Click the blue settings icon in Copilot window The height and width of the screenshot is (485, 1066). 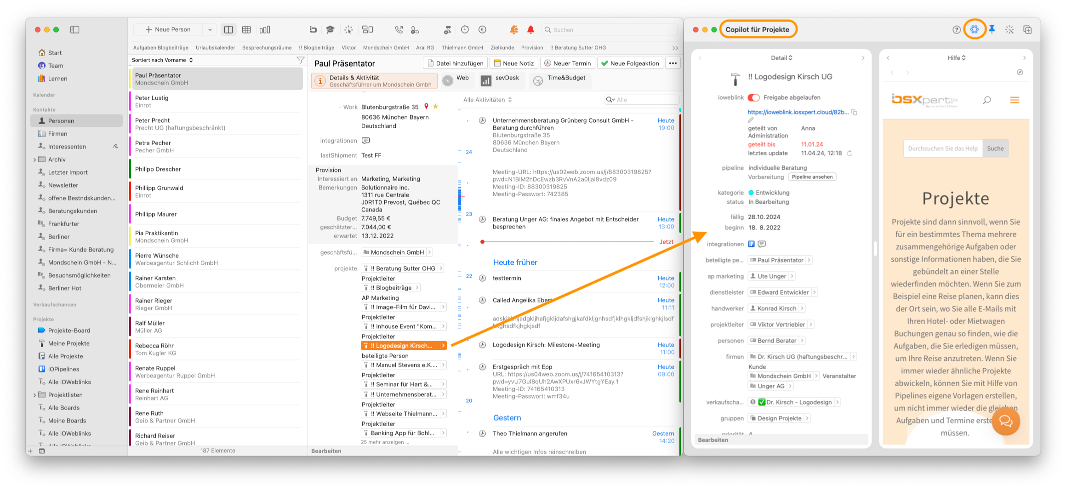click(x=974, y=29)
